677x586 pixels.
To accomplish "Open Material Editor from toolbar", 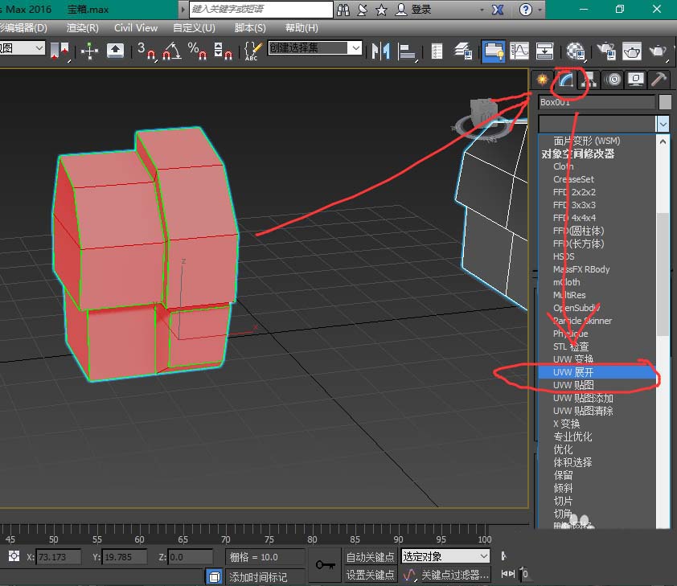I will point(575,51).
